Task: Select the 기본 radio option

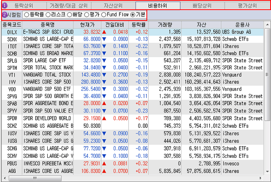Action: (x=133, y=15)
